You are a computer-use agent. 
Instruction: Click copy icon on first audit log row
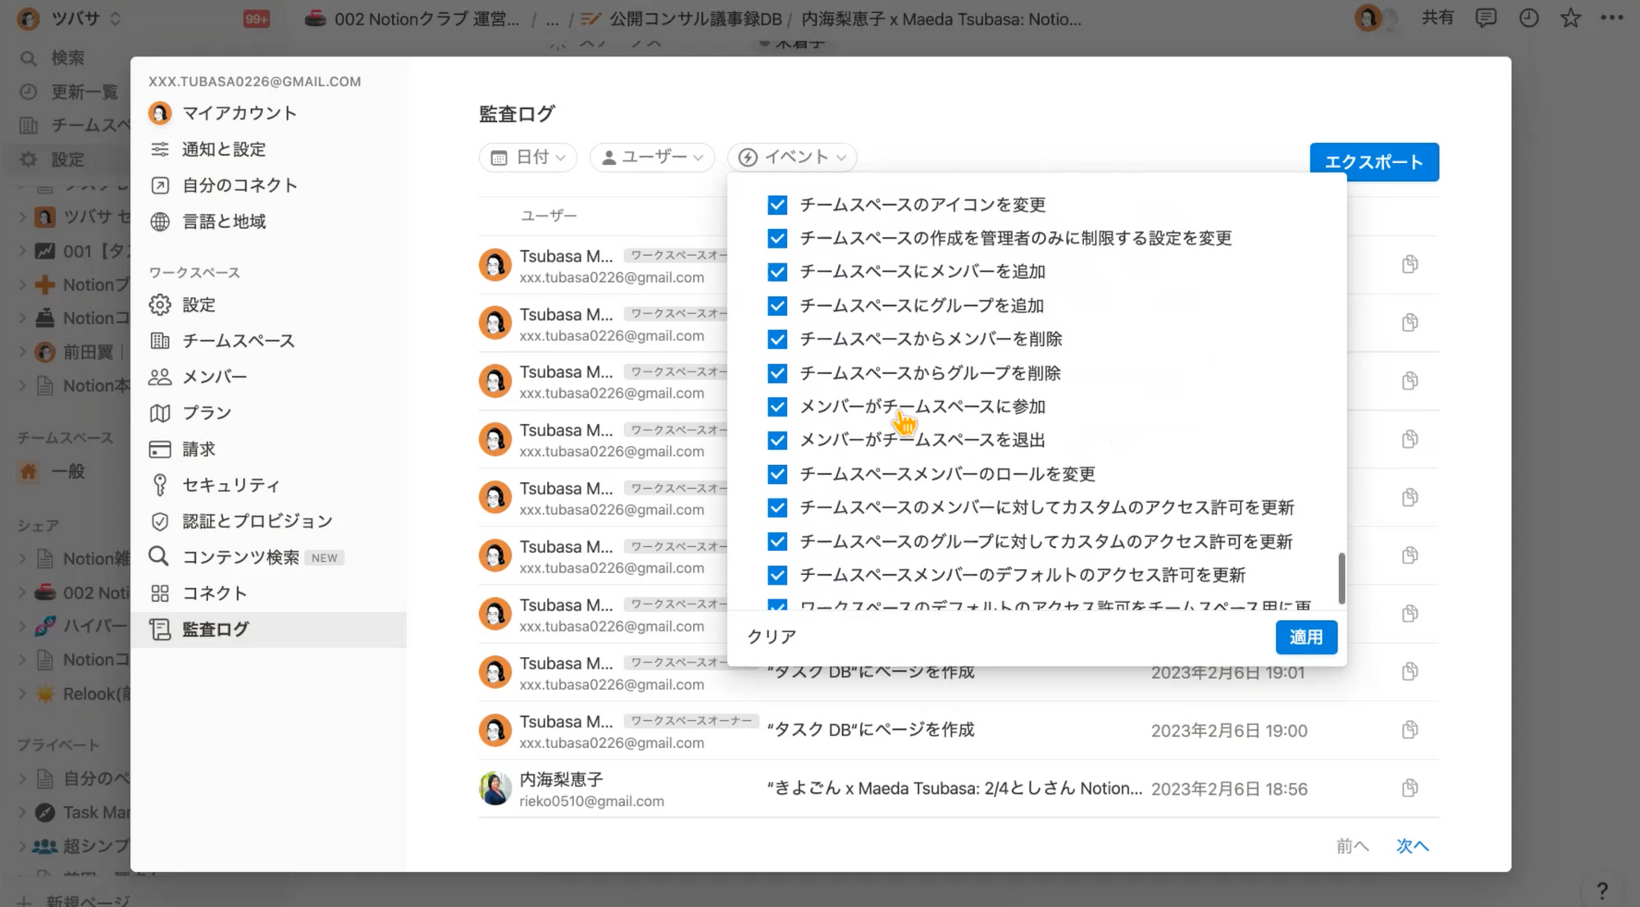point(1410,264)
